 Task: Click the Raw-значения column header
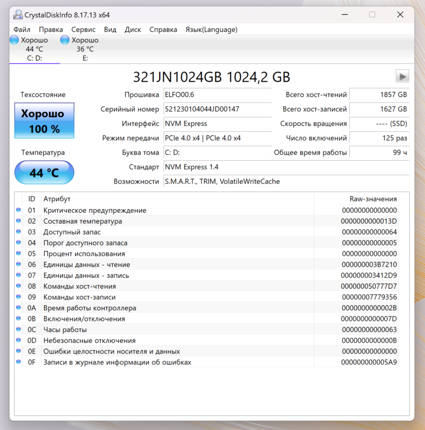click(356, 199)
